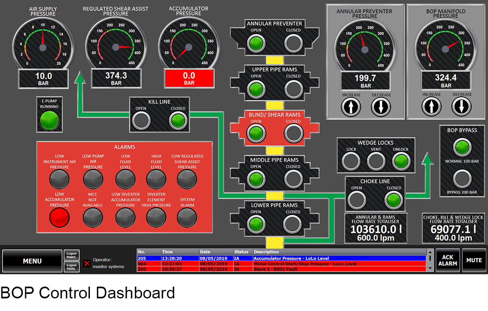
Task: Click the BOP Bypass indicator light
Action: [x=462, y=148]
